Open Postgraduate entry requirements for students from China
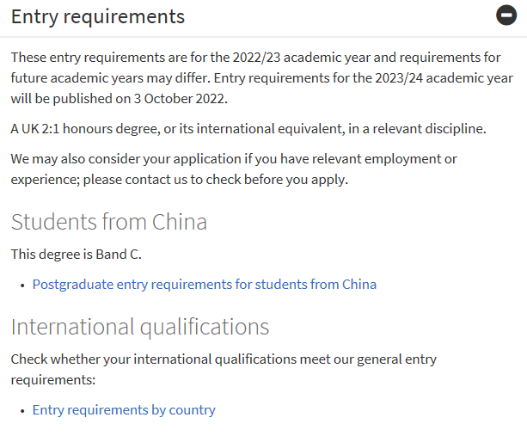Viewport: 527px width, 436px height. (204, 285)
